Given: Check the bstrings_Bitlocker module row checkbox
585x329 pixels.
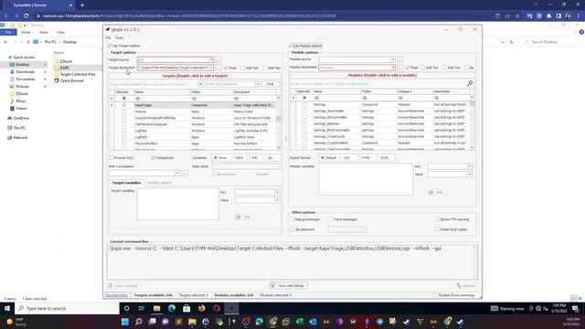Looking at the screenshot, I should point(304,124).
